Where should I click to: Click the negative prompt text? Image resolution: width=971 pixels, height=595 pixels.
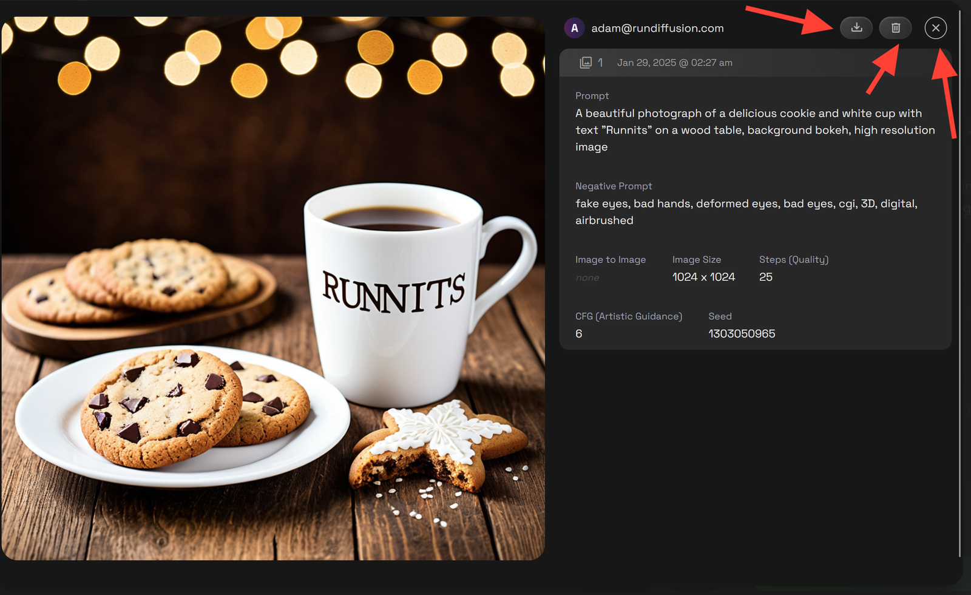click(x=745, y=212)
